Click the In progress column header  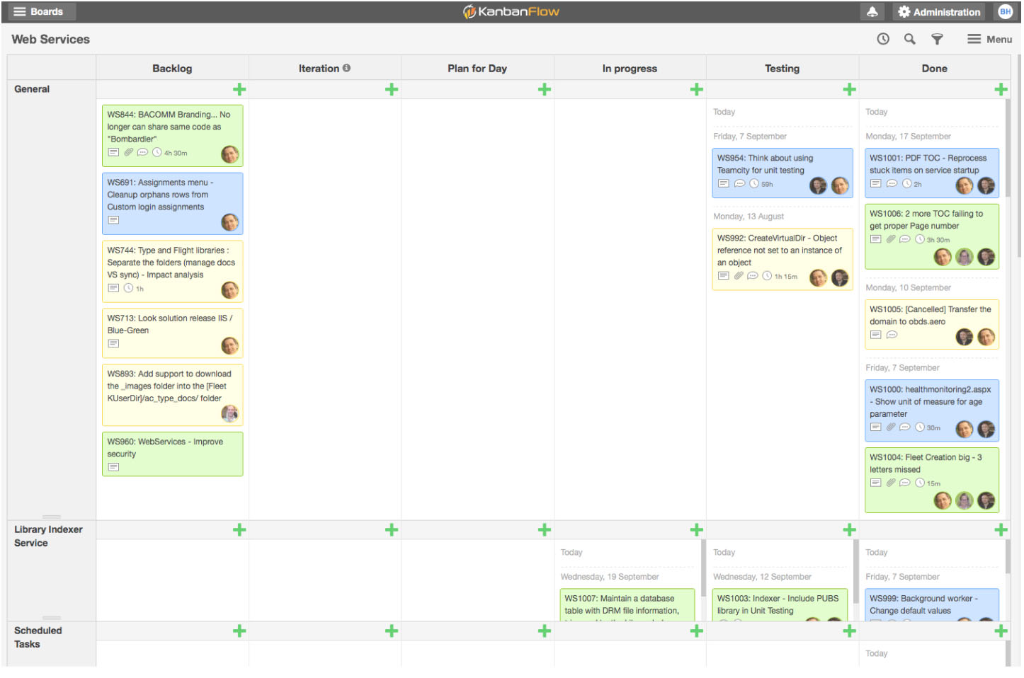630,69
